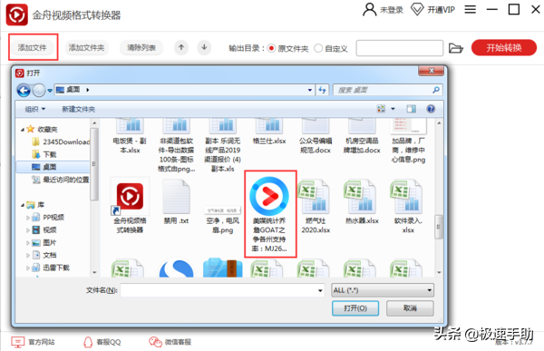Open the browse output folder icon
The height and width of the screenshot is (351, 544).
pyautogui.click(x=456, y=48)
